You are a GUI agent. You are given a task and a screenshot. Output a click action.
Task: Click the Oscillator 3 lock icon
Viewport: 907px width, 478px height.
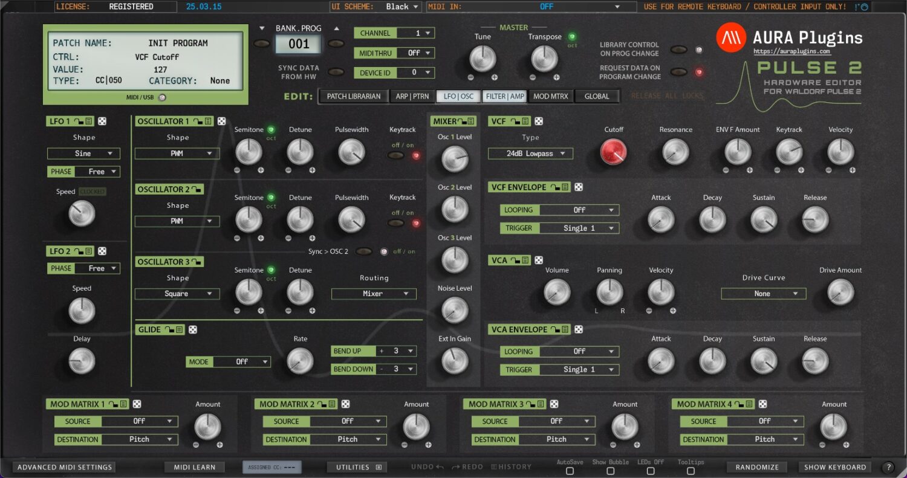click(x=197, y=262)
